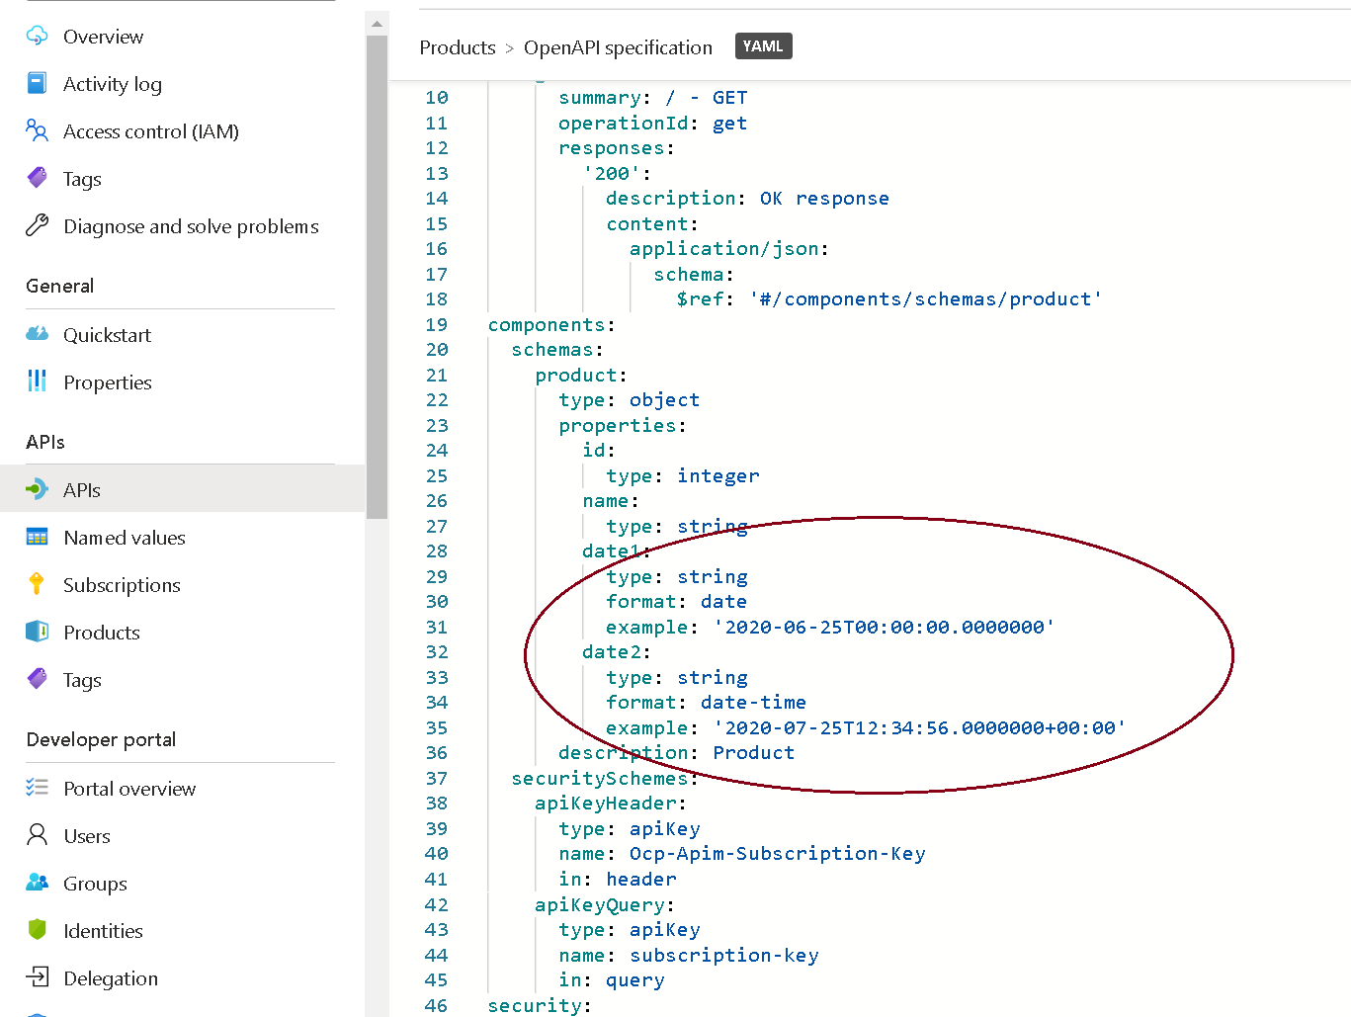Click the APIs lightning icon
Screen dimensions: 1351x1017
pyautogui.click(x=35, y=489)
